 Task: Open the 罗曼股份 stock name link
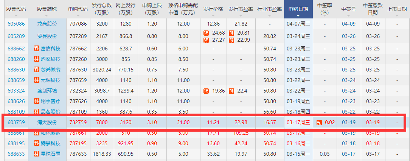(x=47, y=36)
